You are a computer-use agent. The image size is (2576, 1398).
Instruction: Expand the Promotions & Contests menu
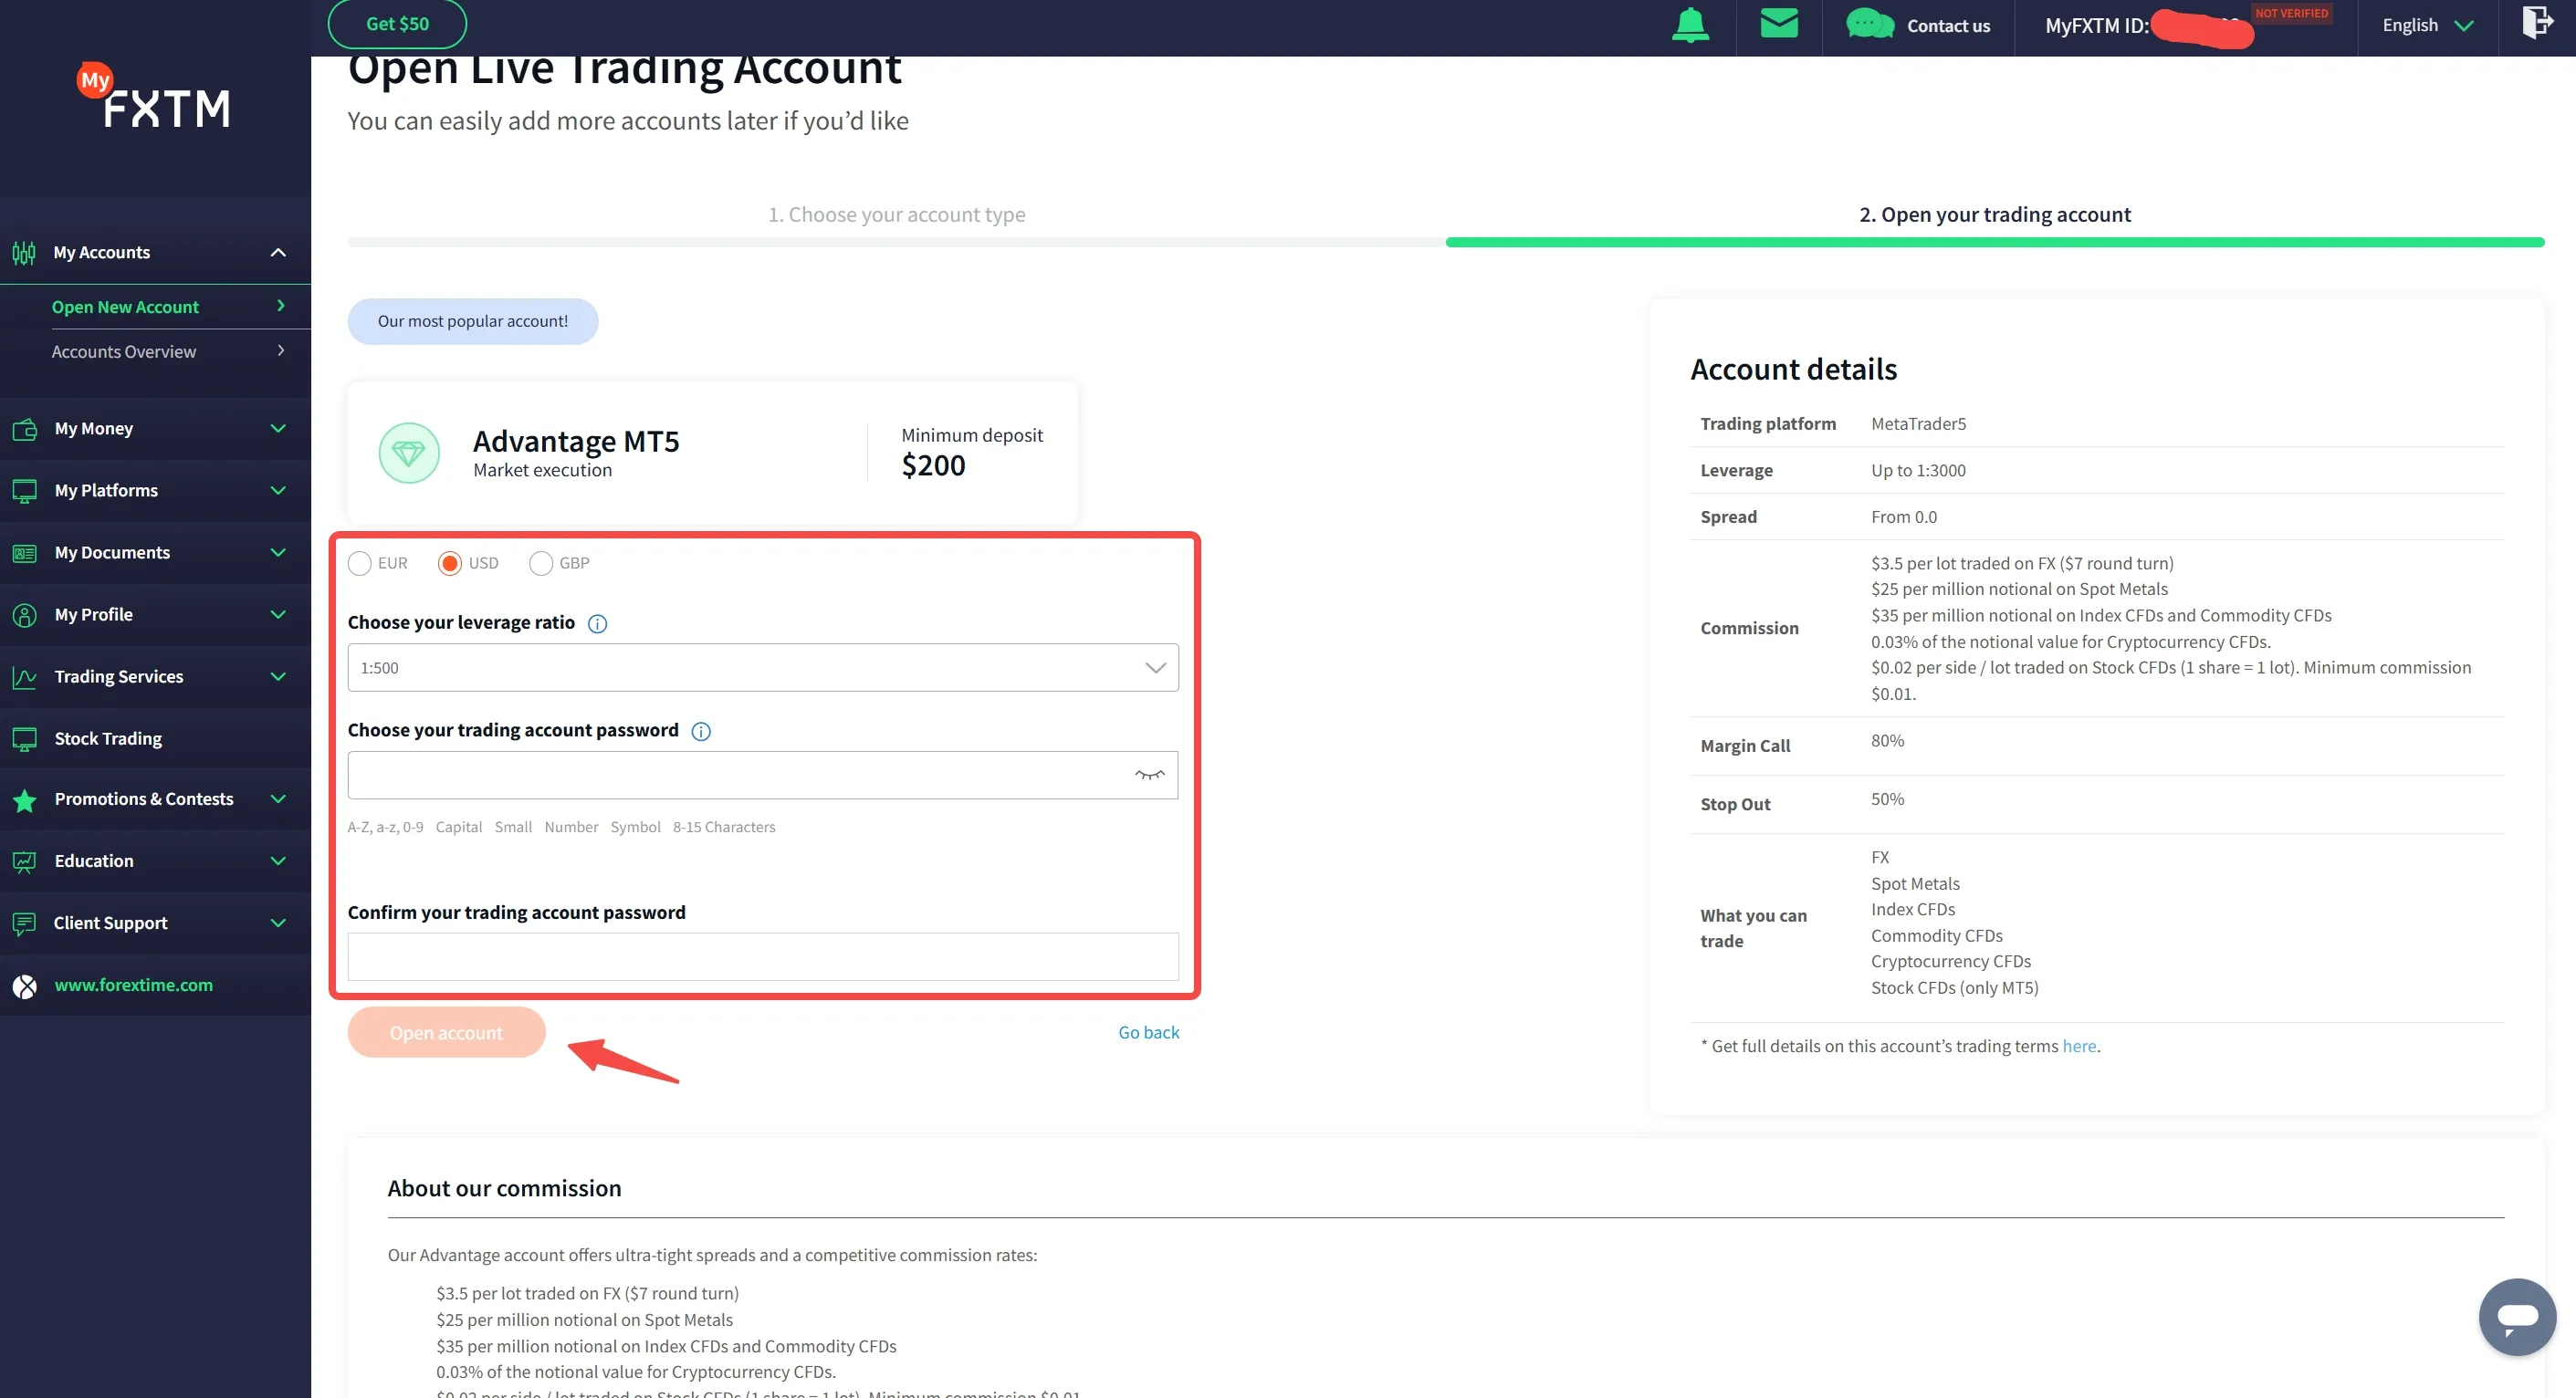tap(278, 799)
